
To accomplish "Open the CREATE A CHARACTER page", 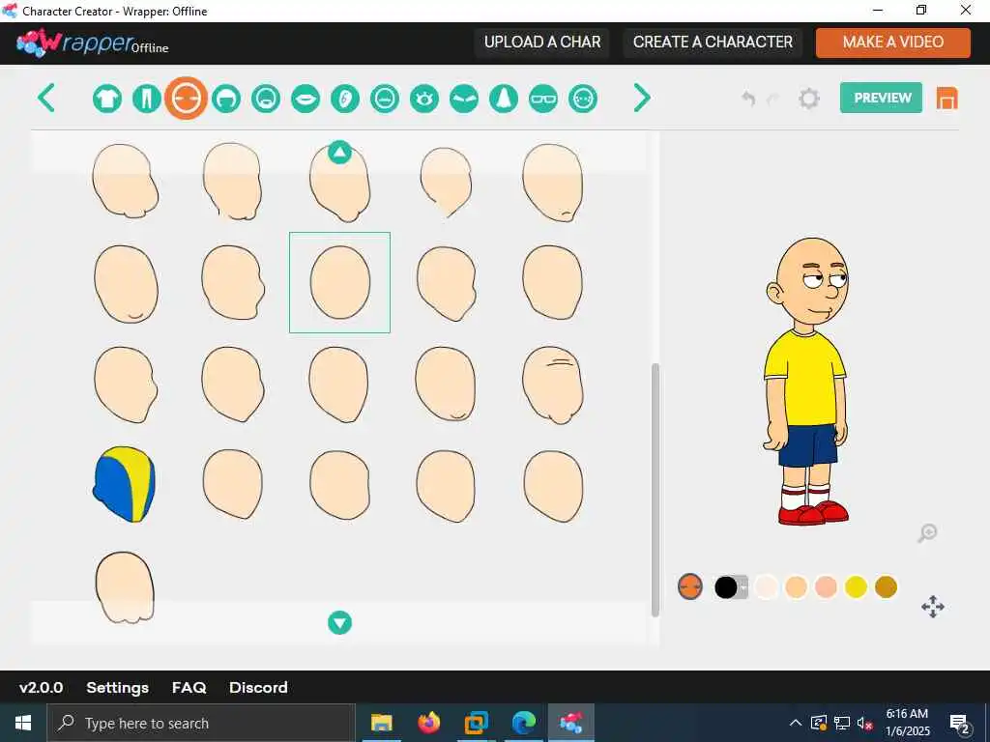I will point(713,43).
